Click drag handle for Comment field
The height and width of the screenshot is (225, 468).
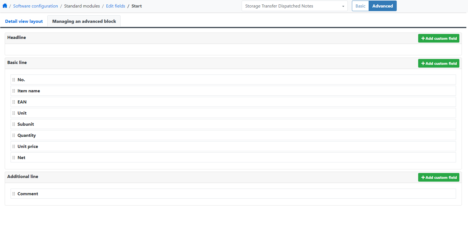click(x=14, y=194)
